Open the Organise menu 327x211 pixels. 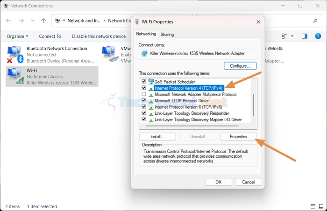coord(17,36)
